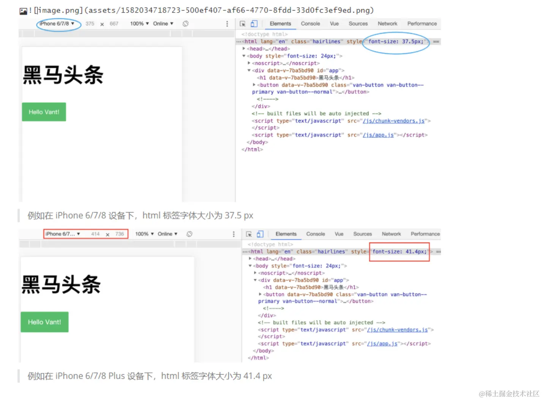Viewport: 542px width, 400px height.
Task: Click the height field showing 667
Action: 114,24
